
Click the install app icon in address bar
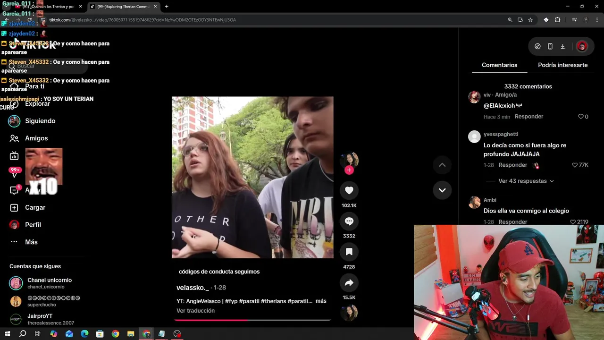tap(520, 20)
